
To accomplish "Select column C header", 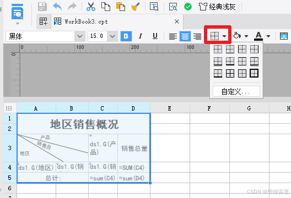I will (x=103, y=108).
